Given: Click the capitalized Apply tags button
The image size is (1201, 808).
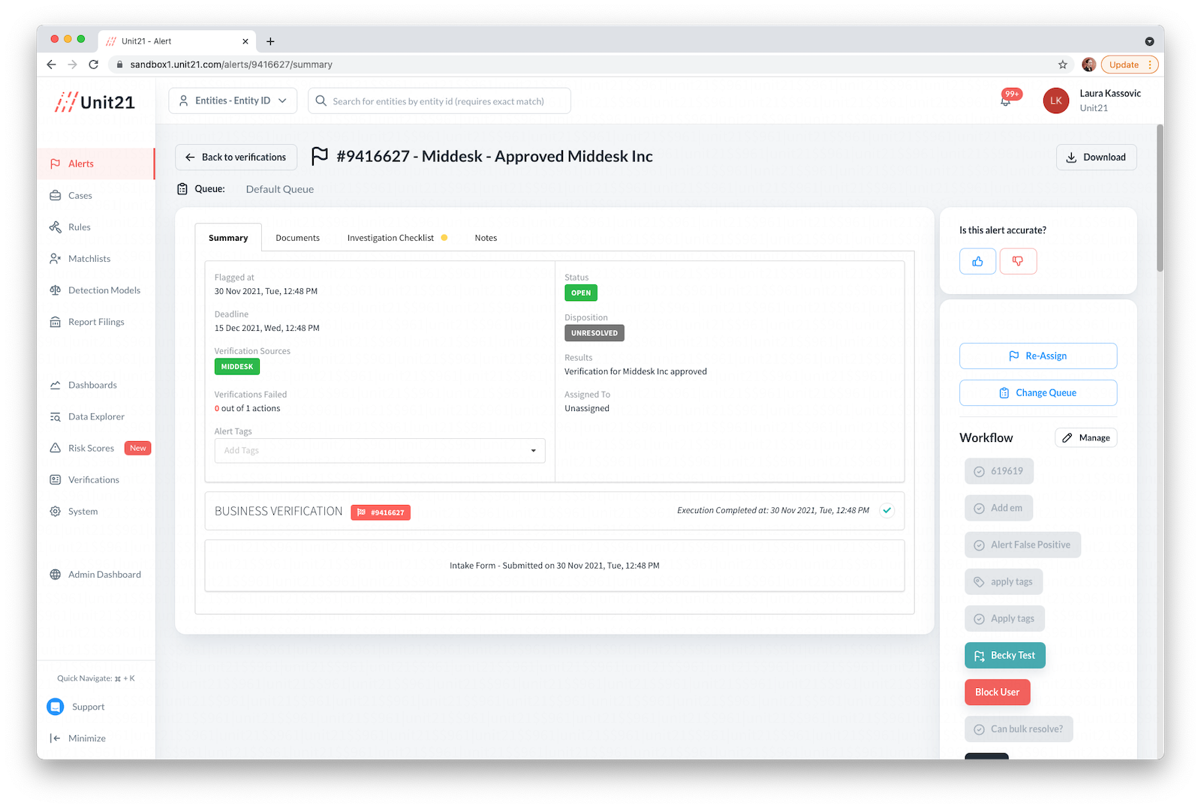Looking at the screenshot, I should pos(1004,618).
